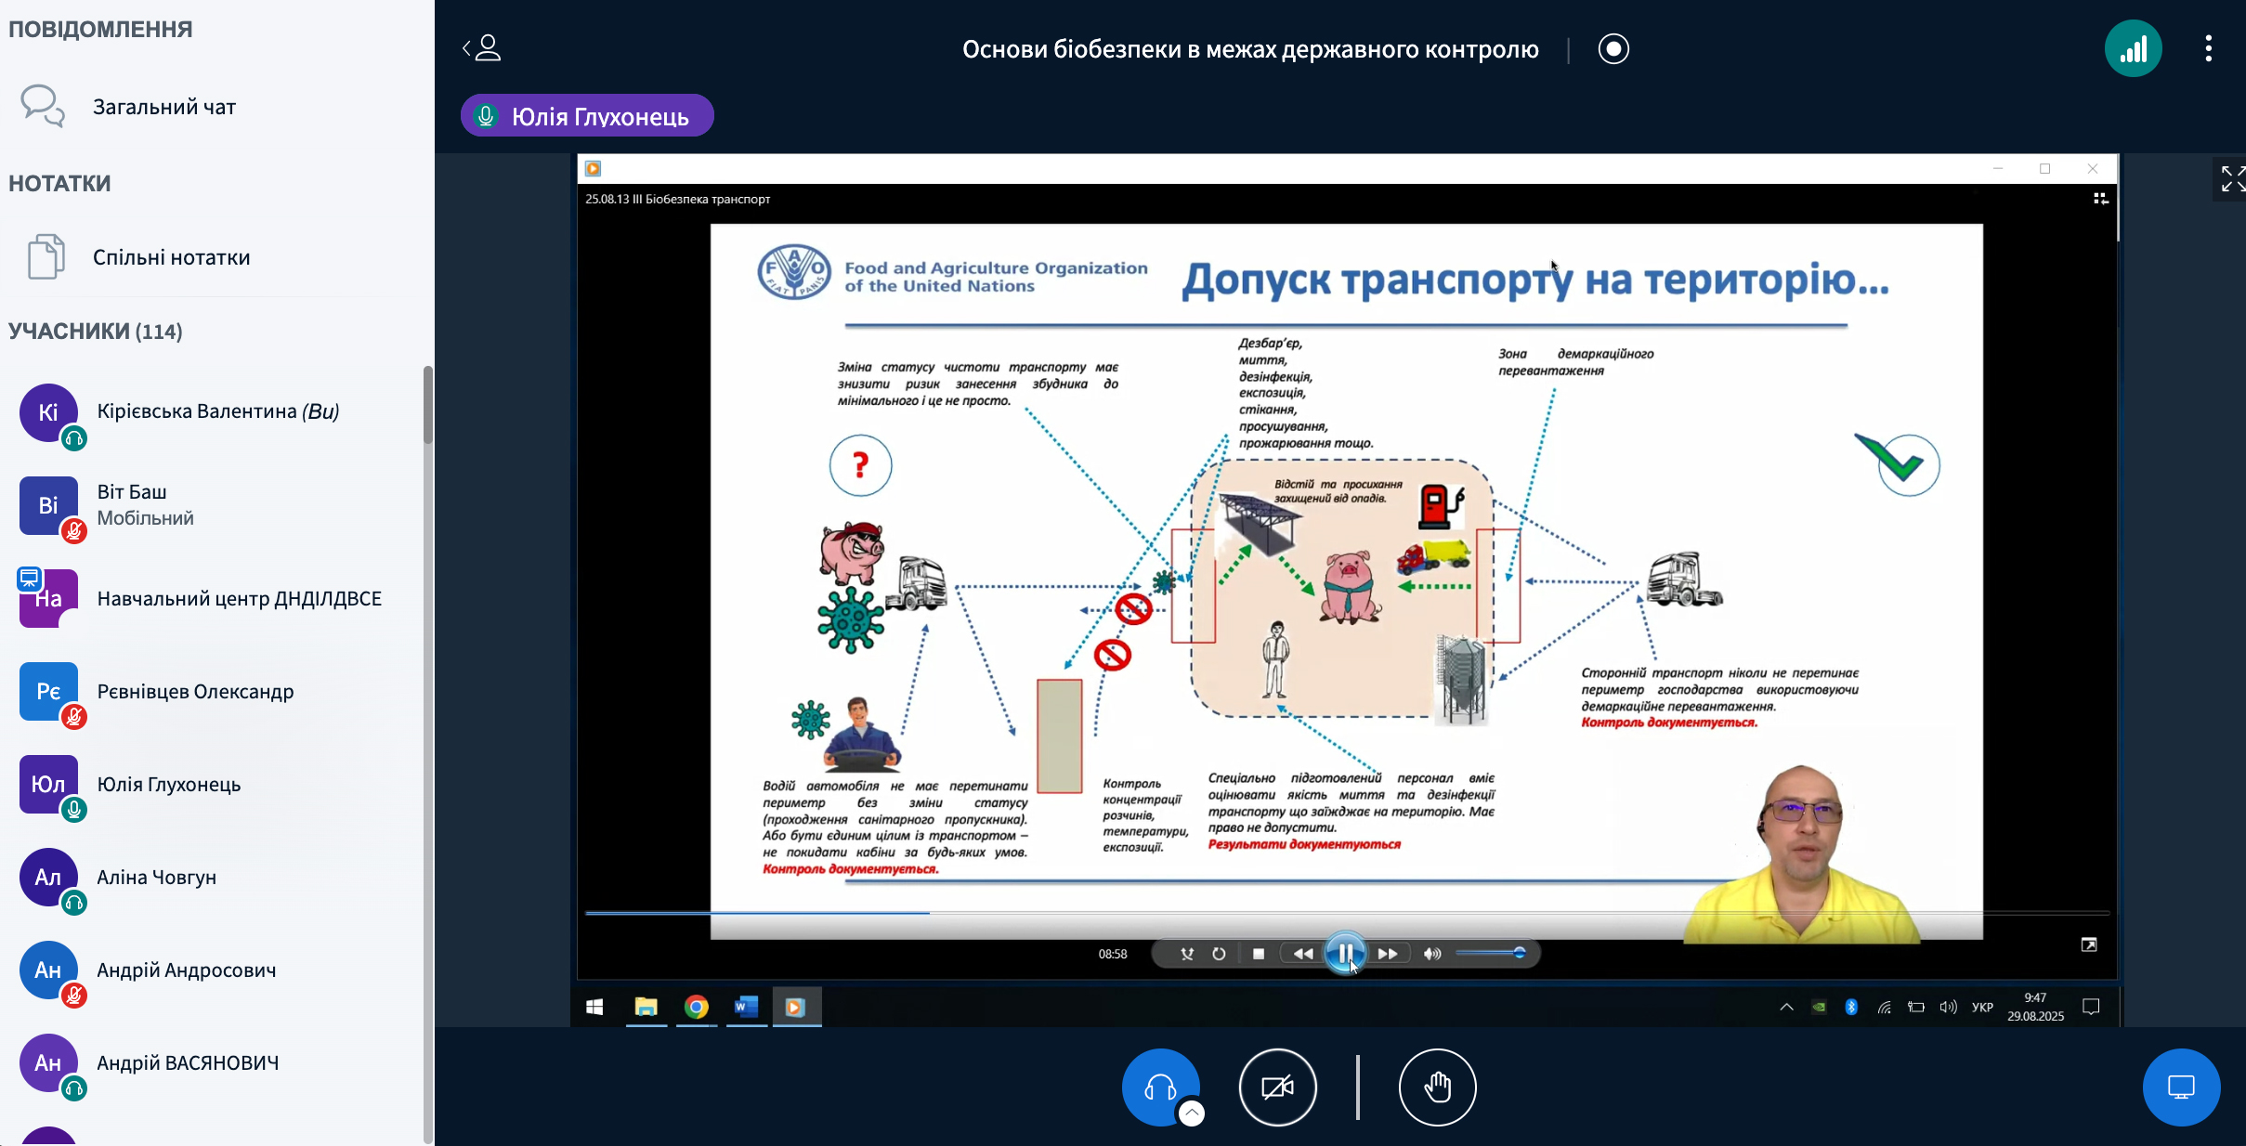Click the presenter webcam thumbnail
The width and height of the screenshot is (2246, 1146).
[x=1802, y=853]
